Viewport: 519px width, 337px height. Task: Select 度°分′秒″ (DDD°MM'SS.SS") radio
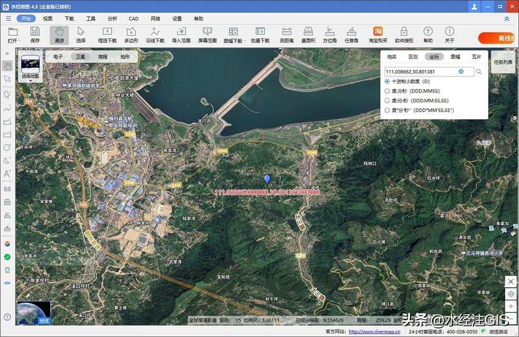click(x=387, y=110)
